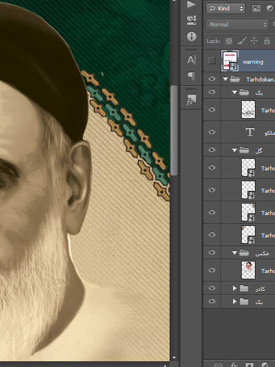Screen dimensions: 275x367
Task: Show the warning layer via visibility box
Action: [x=211, y=61]
